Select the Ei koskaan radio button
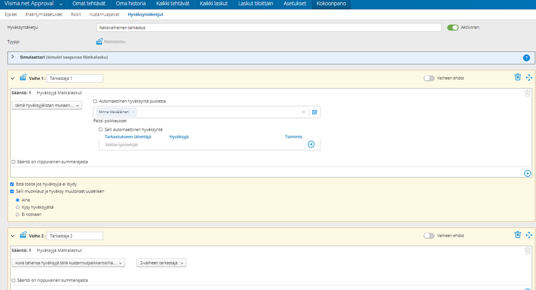The image size is (536, 290). (17, 214)
